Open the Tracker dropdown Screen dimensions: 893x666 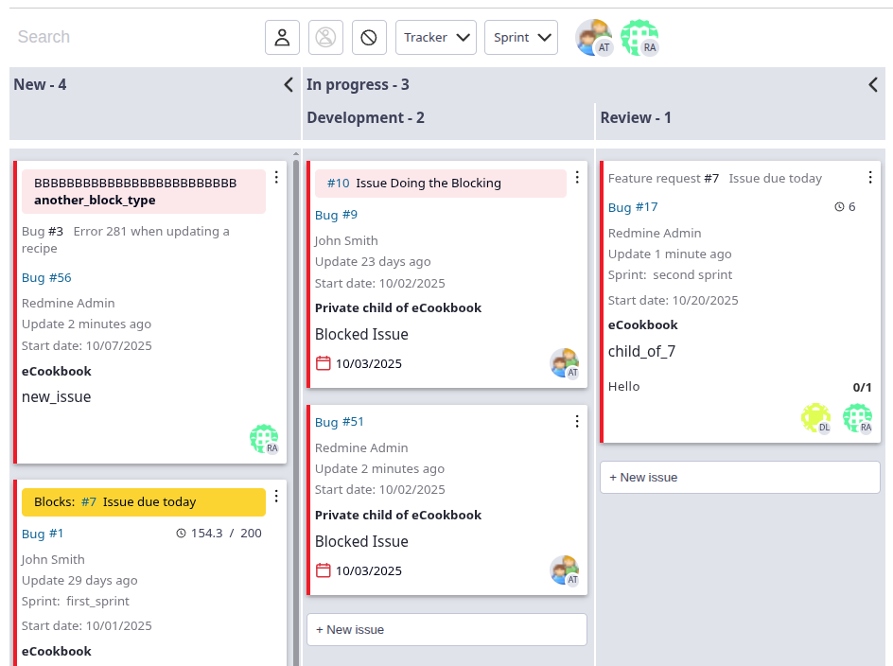coord(435,38)
